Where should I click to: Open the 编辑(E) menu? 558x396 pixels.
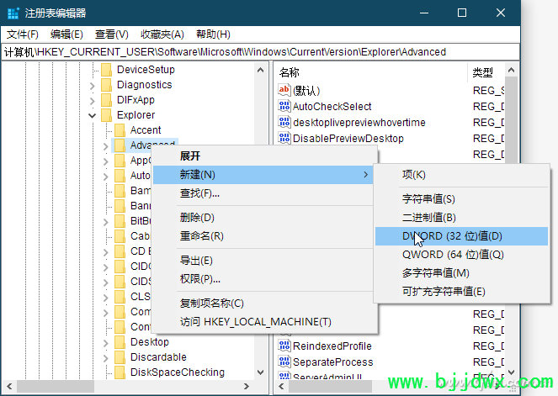click(66, 34)
